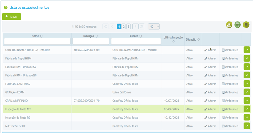Image resolution: width=253 pixels, height=133 pixels.
Task: Click date 03/04/2024 in highlighted row
Action: coord(171,109)
